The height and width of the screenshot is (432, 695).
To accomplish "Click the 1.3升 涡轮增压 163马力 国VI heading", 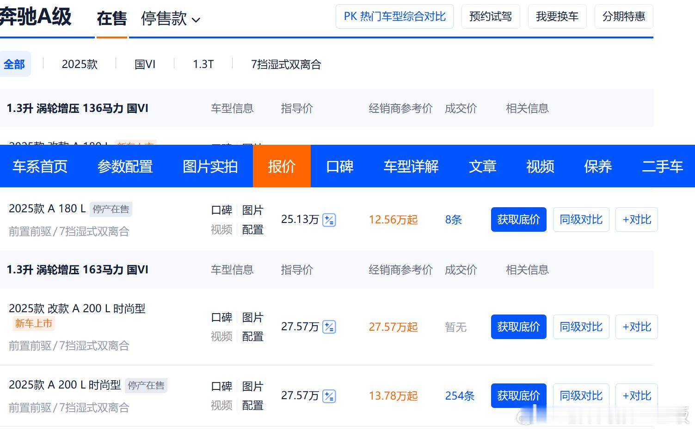I will 78,270.
